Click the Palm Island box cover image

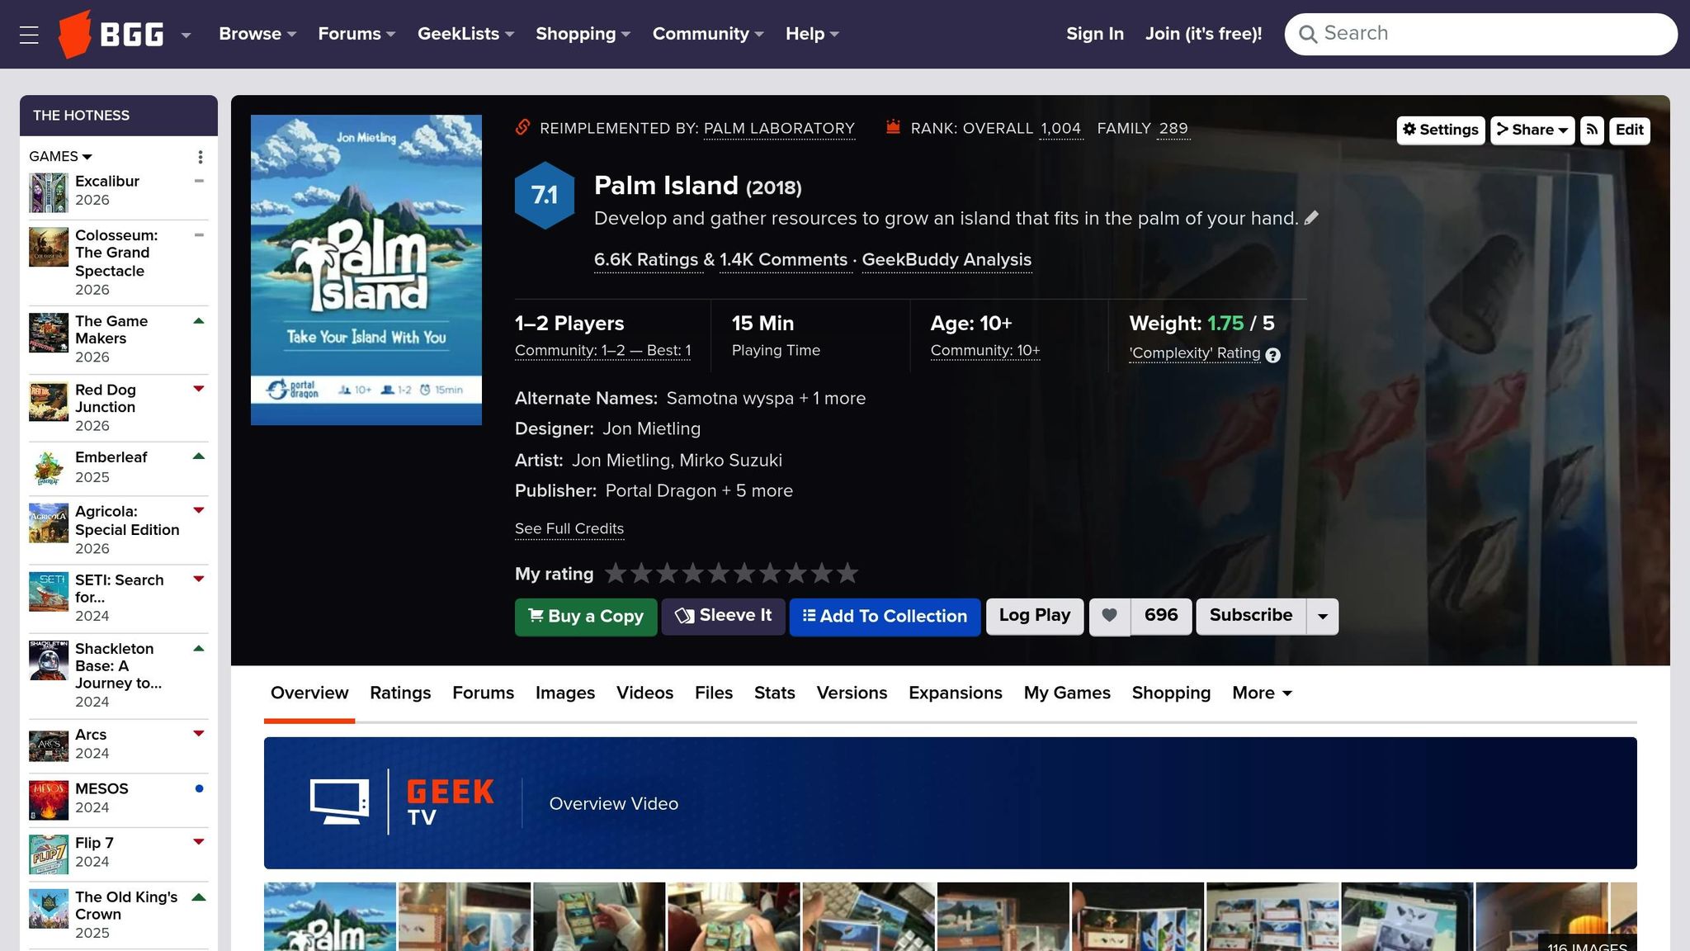pos(366,270)
